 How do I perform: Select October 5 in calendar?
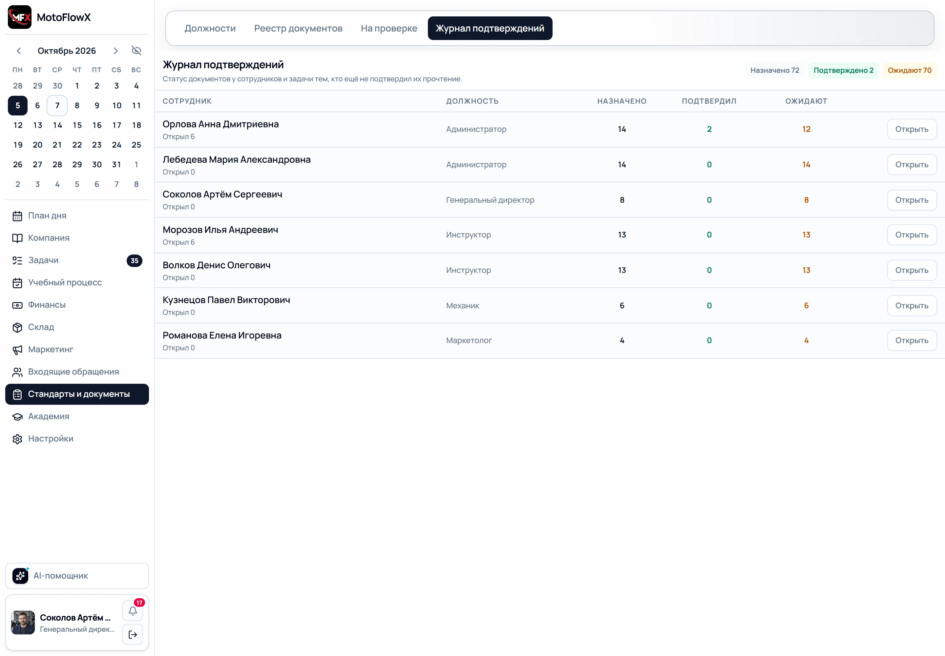point(18,106)
